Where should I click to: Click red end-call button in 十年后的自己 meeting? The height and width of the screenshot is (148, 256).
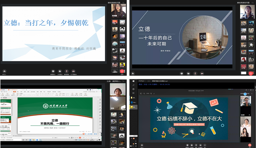coord(251,73)
